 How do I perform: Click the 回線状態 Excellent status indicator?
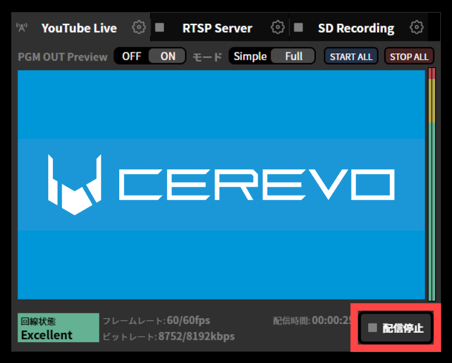coord(58,328)
